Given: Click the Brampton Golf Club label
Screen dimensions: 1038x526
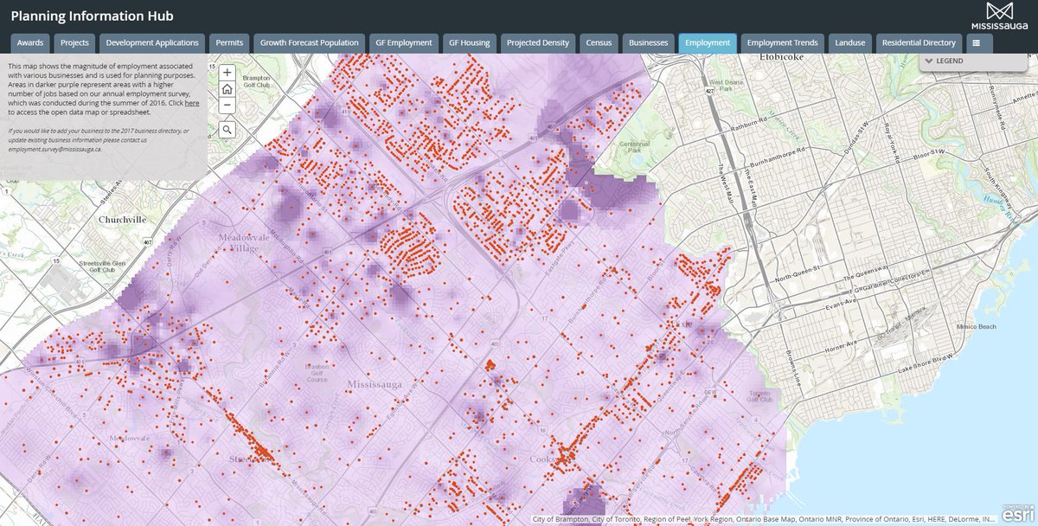Looking at the screenshot, I should [x=257, y=80].
